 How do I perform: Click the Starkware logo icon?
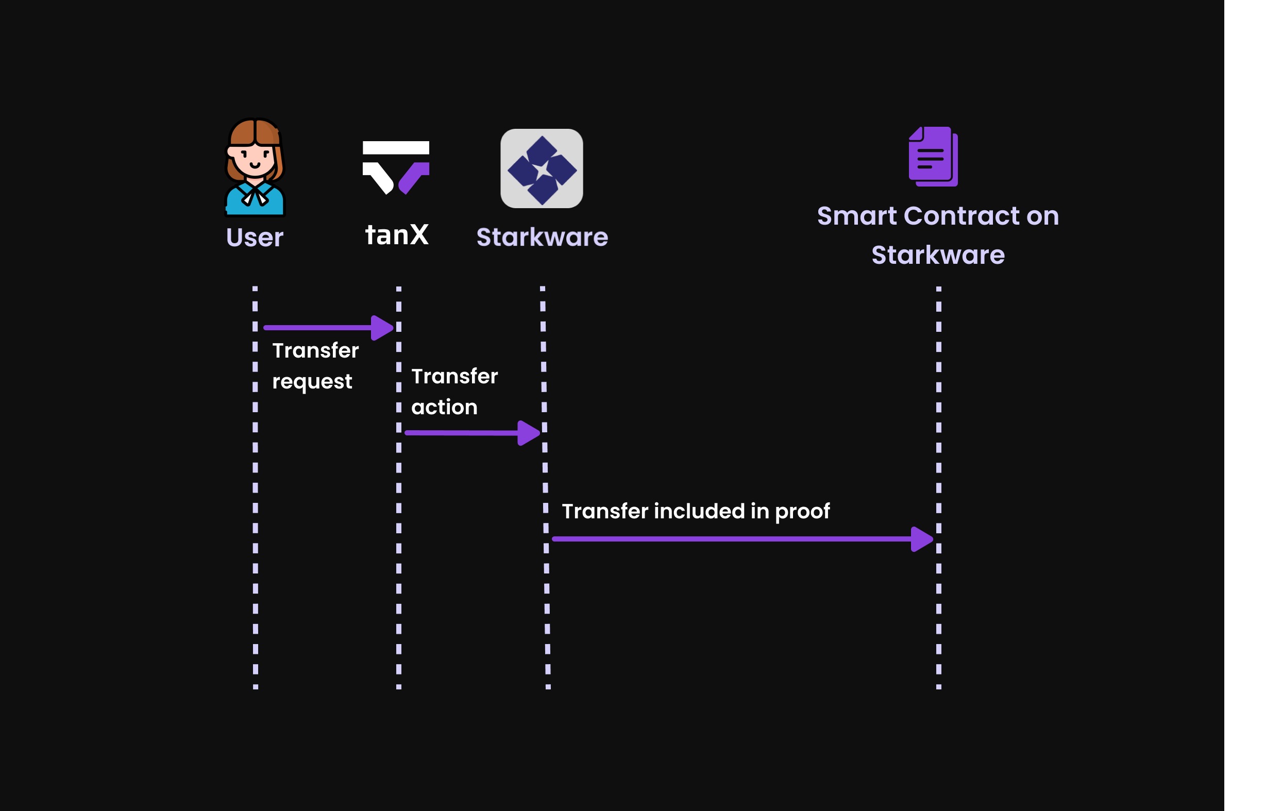542,169
